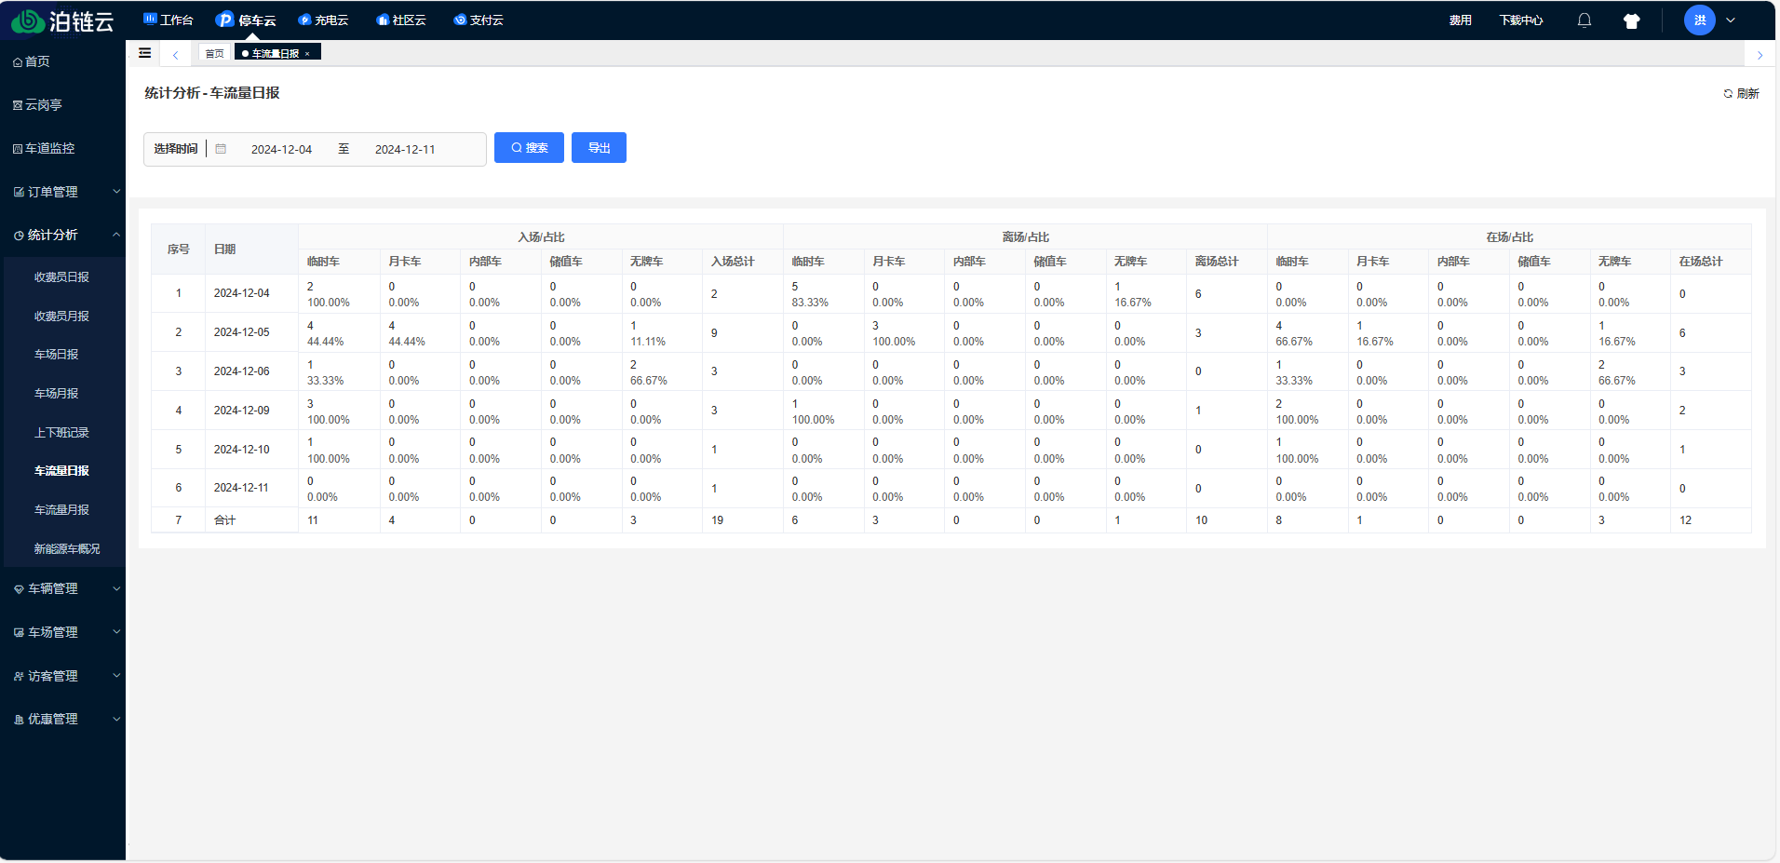Screen dimensions: 1780x863
Task: Click the 泊链云 logo icon
Action: coord(28,20)
